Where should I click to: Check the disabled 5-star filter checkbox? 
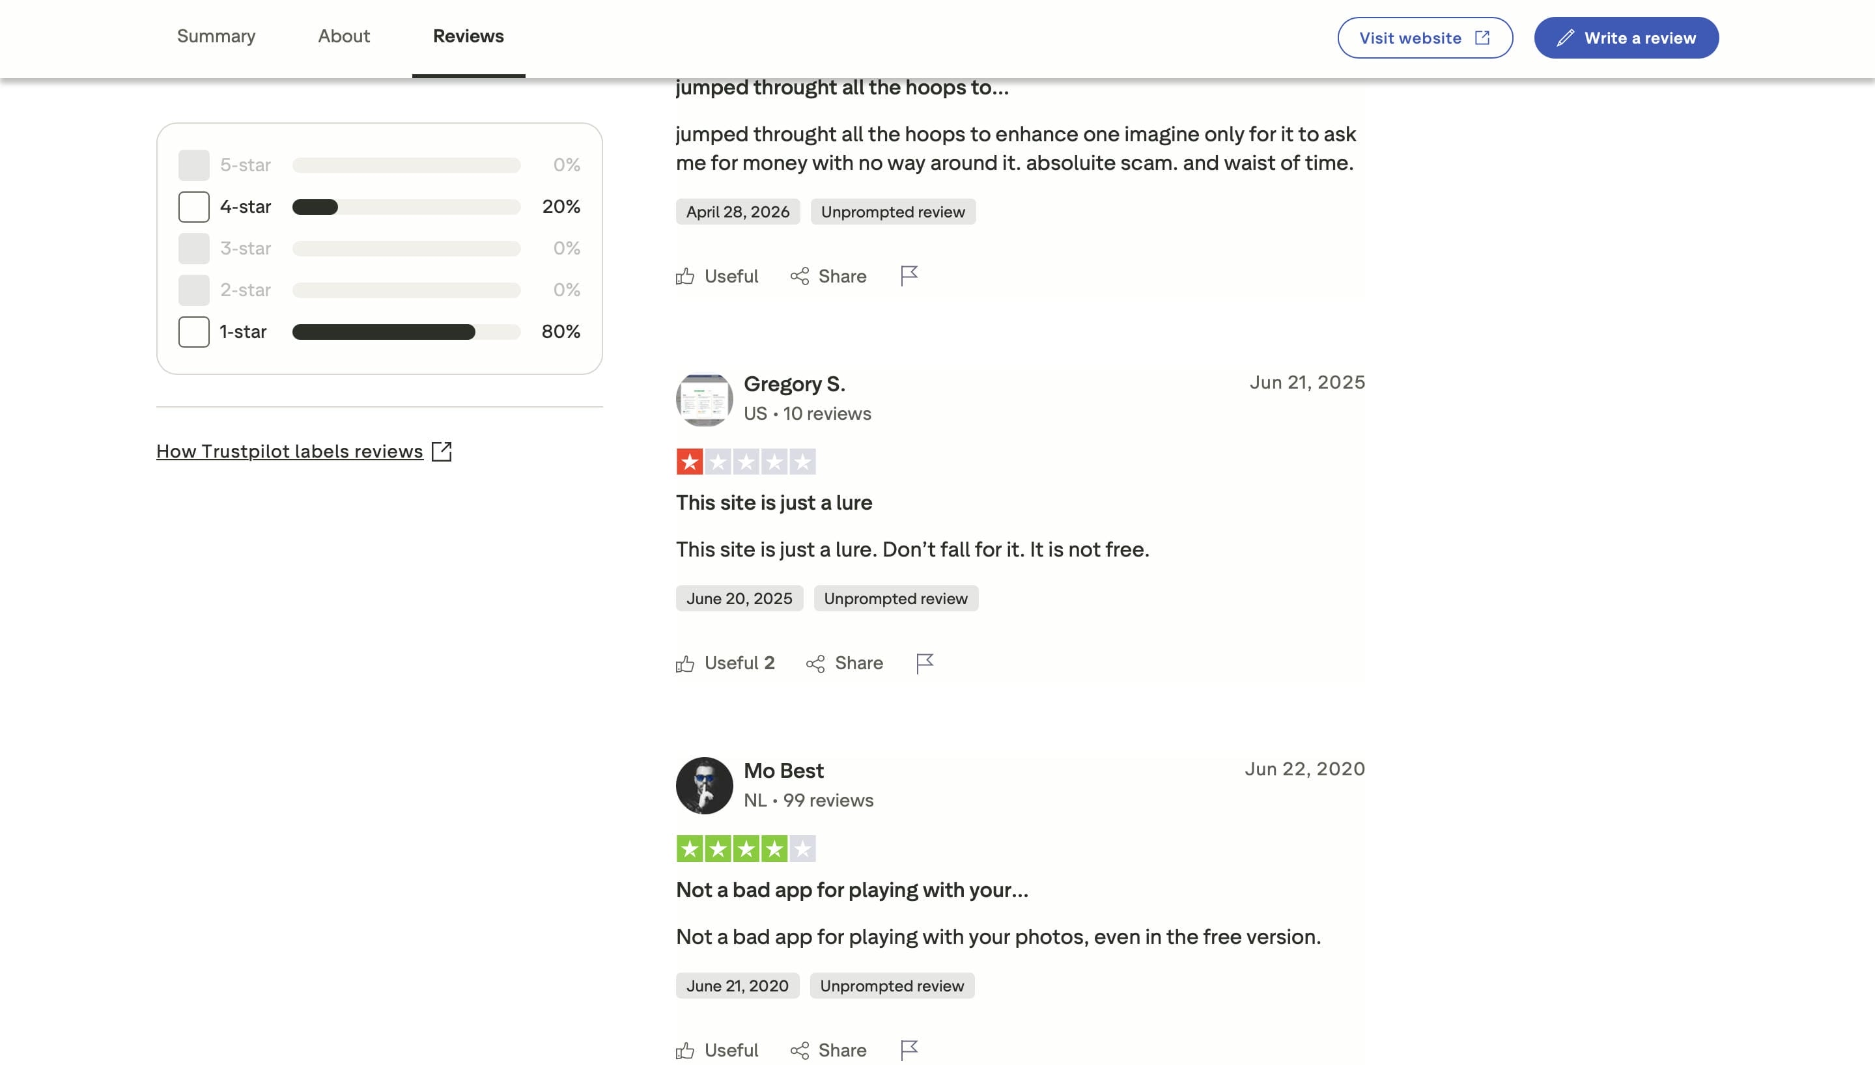194,165
